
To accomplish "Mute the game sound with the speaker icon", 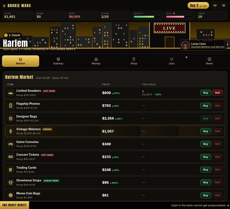I will 215,6.
